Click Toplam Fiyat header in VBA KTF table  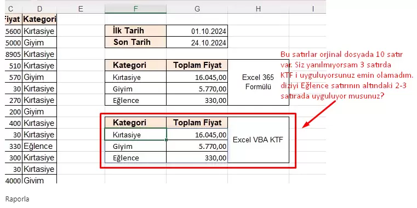[197, 123]
